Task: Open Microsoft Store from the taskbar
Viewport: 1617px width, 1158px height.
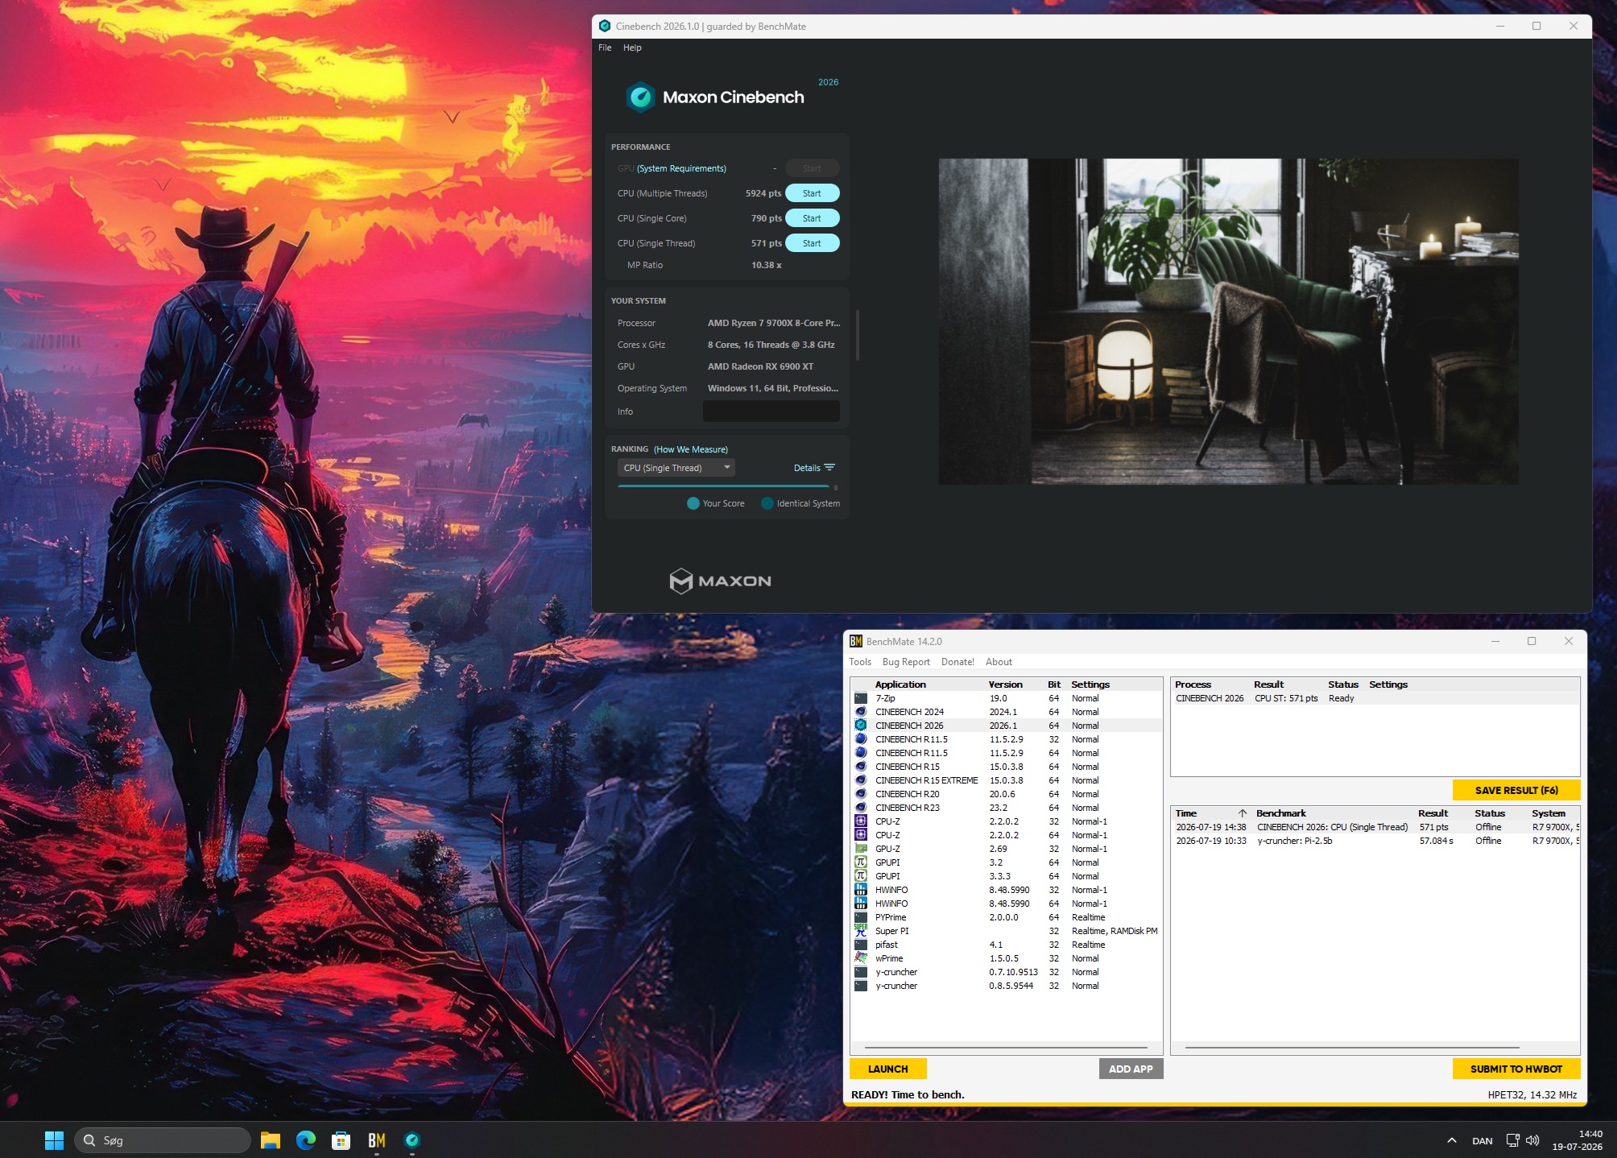Action: (341, 1140)
